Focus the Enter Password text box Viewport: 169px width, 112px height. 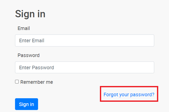tap(84, 67)
